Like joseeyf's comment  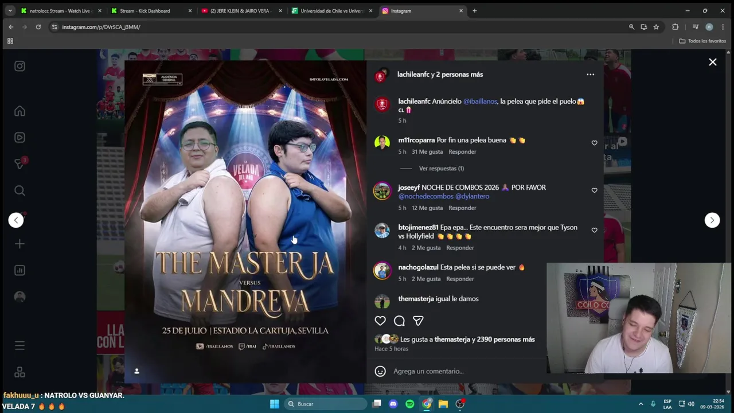pyautogui.click(x=594, y=190)
